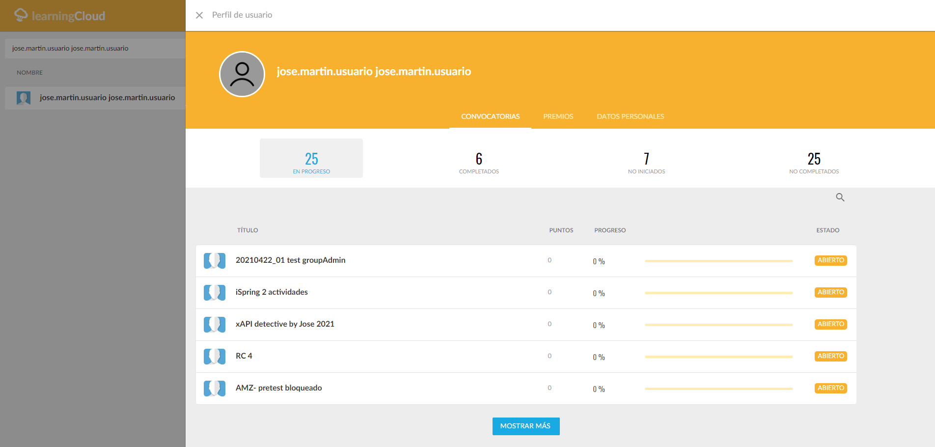Viewport: 935px width, 447px height.
Task: Click progress bar of iSpring 2 actividades
Action: click(719, 293)
